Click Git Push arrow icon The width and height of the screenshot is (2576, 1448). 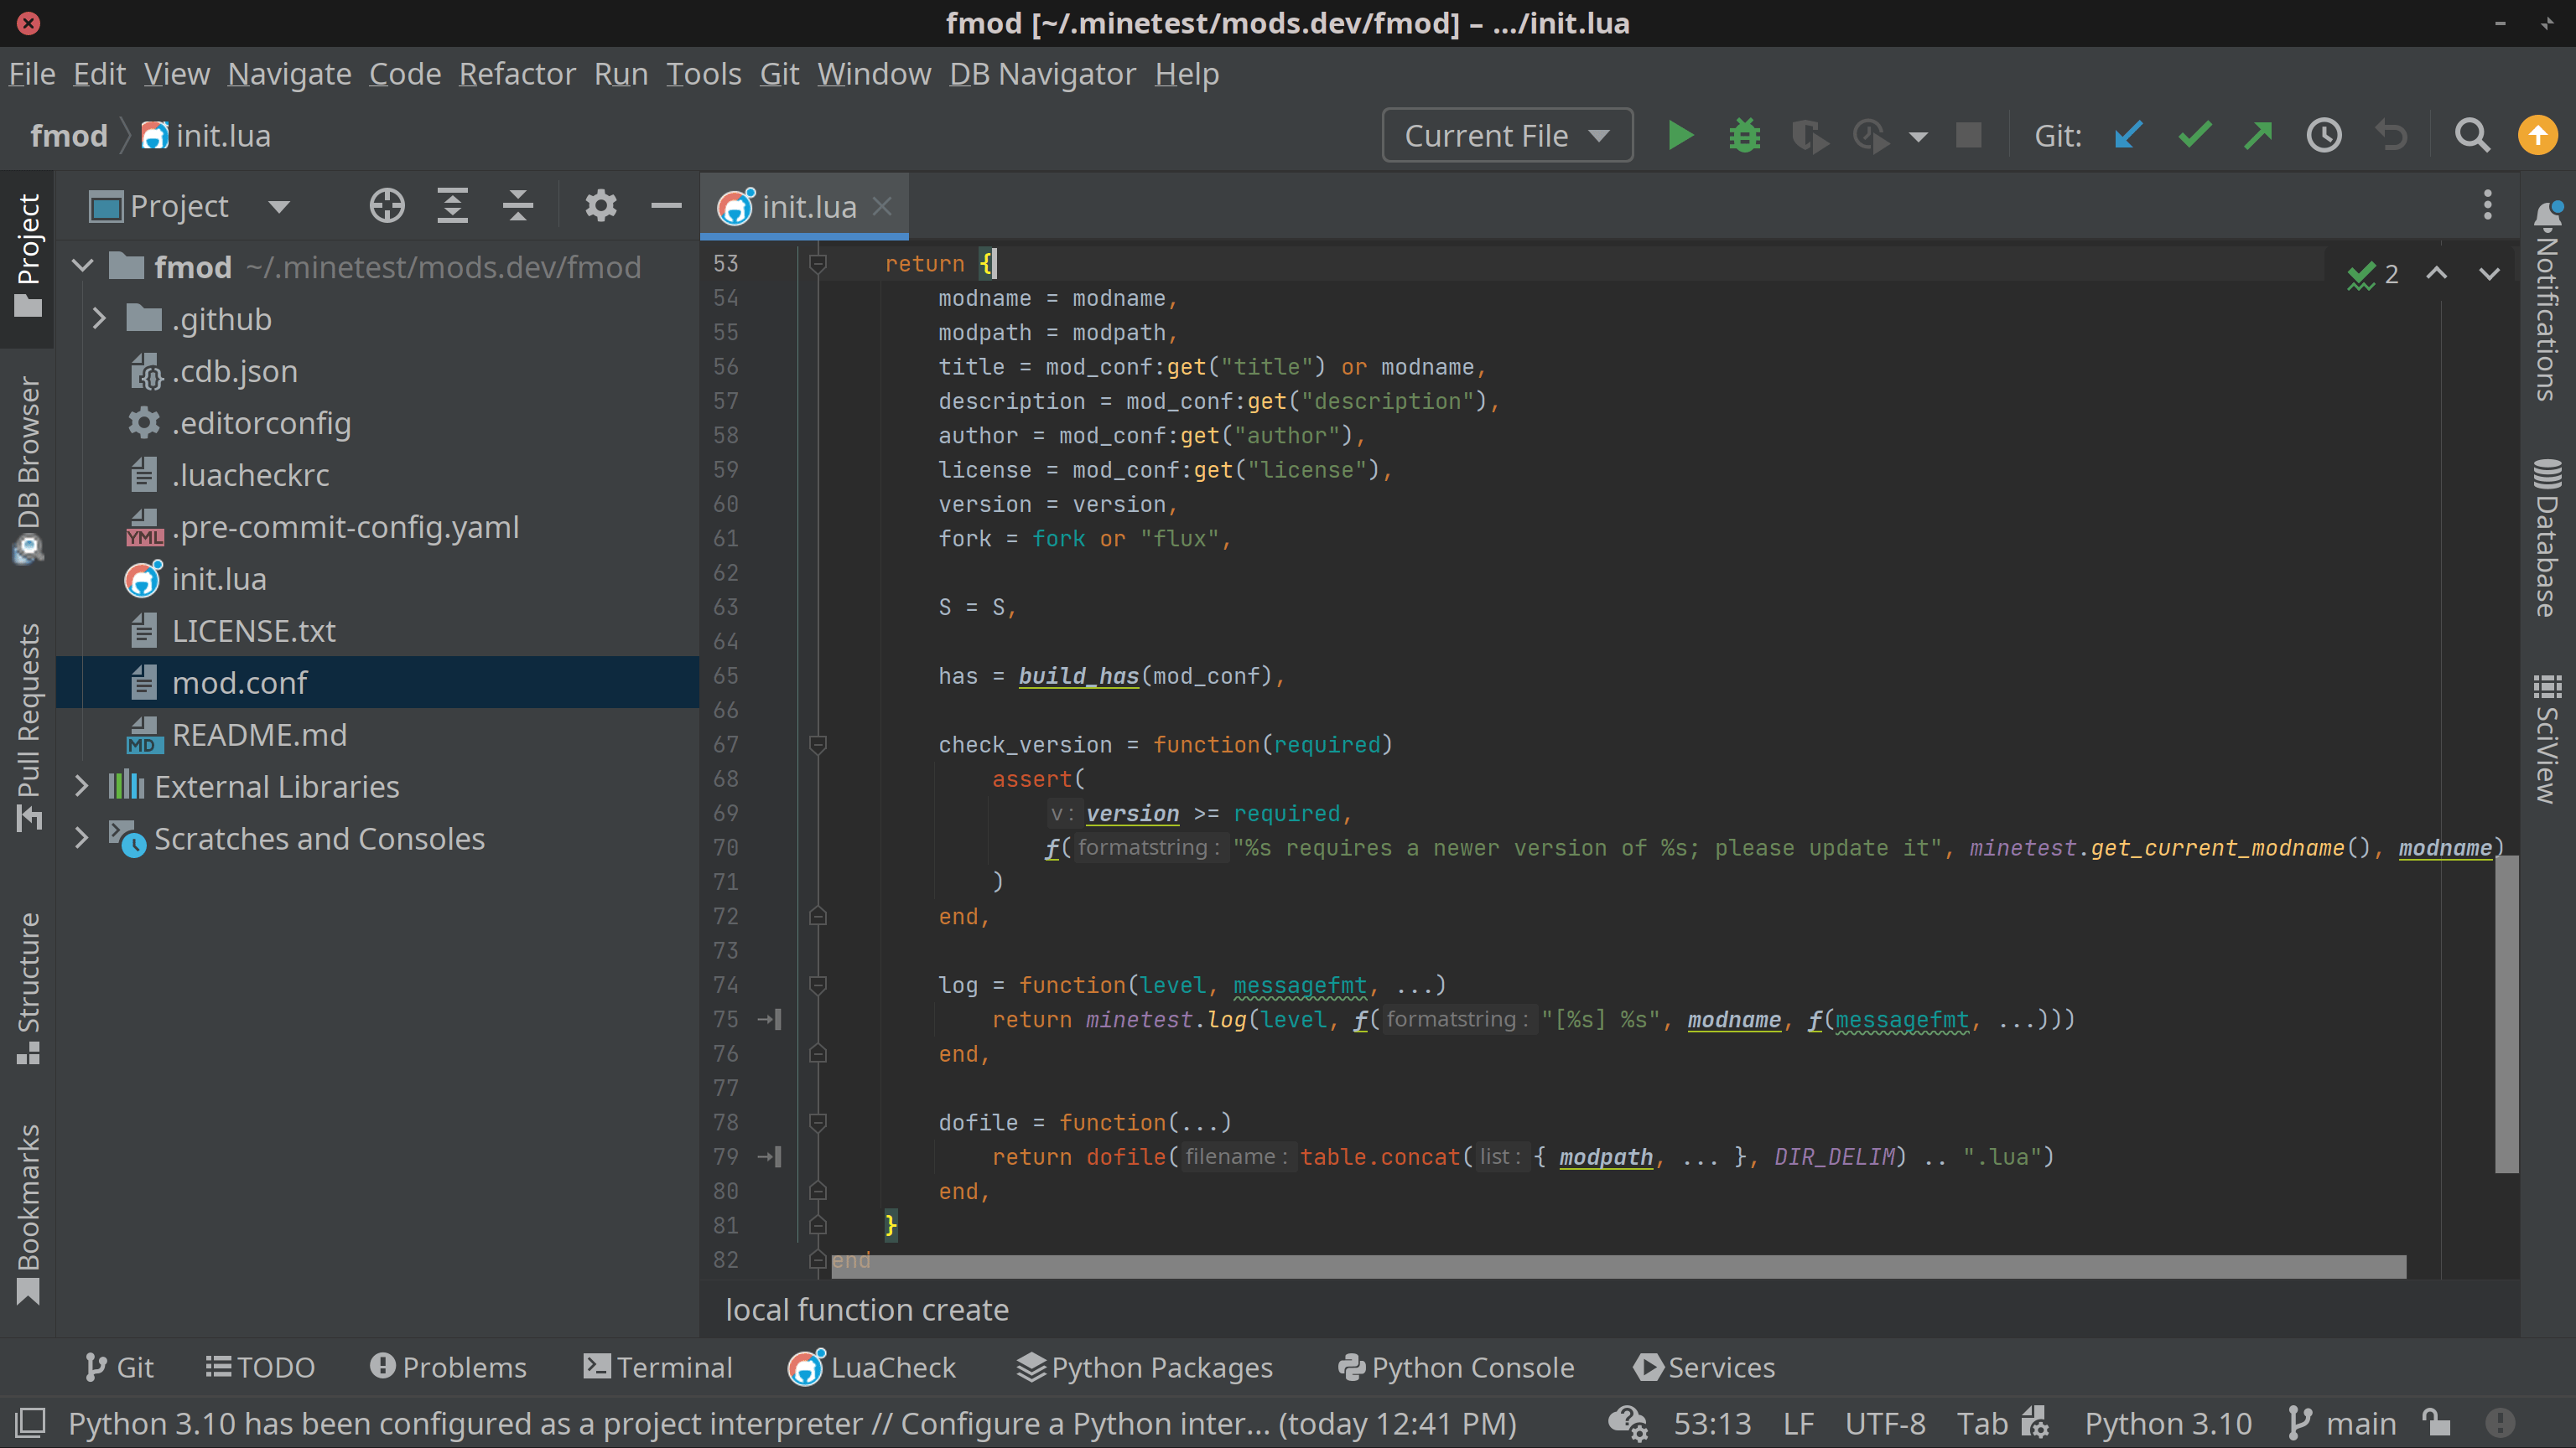coord(2258,135)
